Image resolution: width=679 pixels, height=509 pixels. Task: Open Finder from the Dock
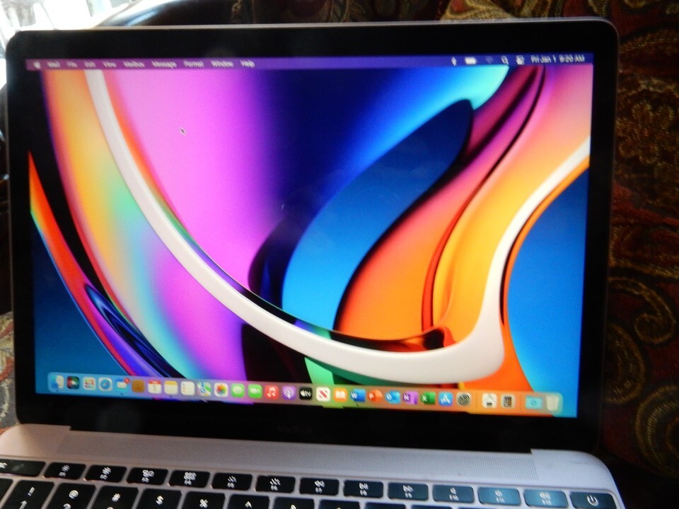57,382
